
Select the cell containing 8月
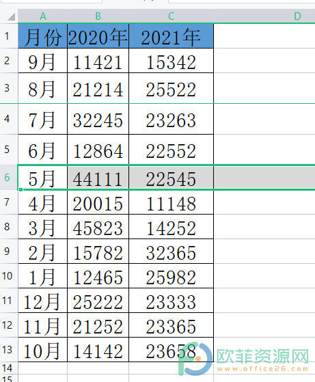42,88
